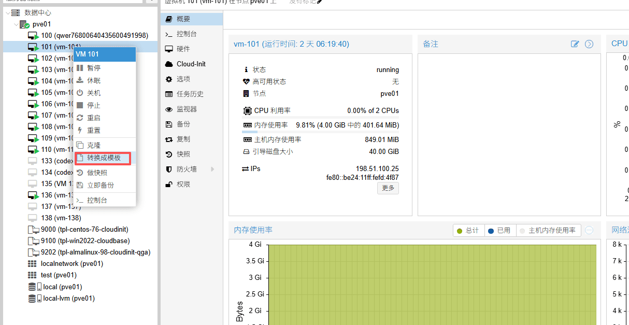Select template 9202 (tpl-almalinux-98-cloudinit-qga)
Viewport: 629px width, 325px height.
(95, 252)
